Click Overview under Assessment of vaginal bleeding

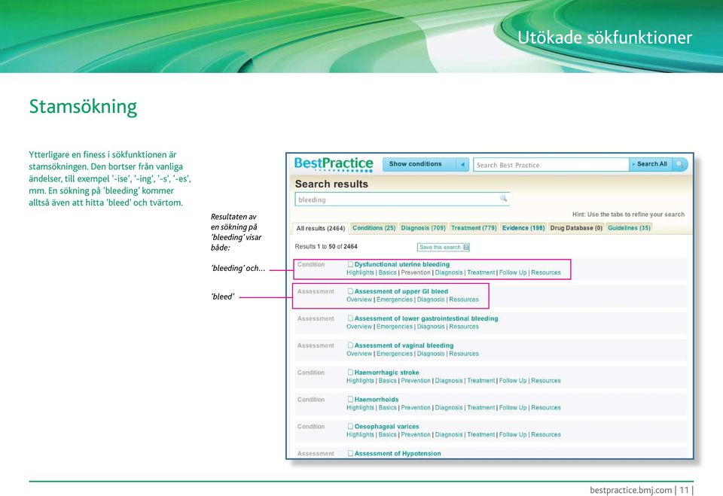tap(359, 354)
